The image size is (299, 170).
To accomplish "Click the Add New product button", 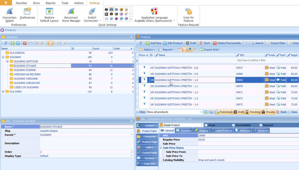I will (154, 43).
